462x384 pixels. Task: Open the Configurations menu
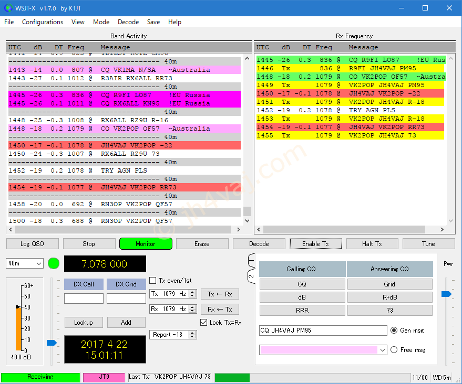(43, 22)
